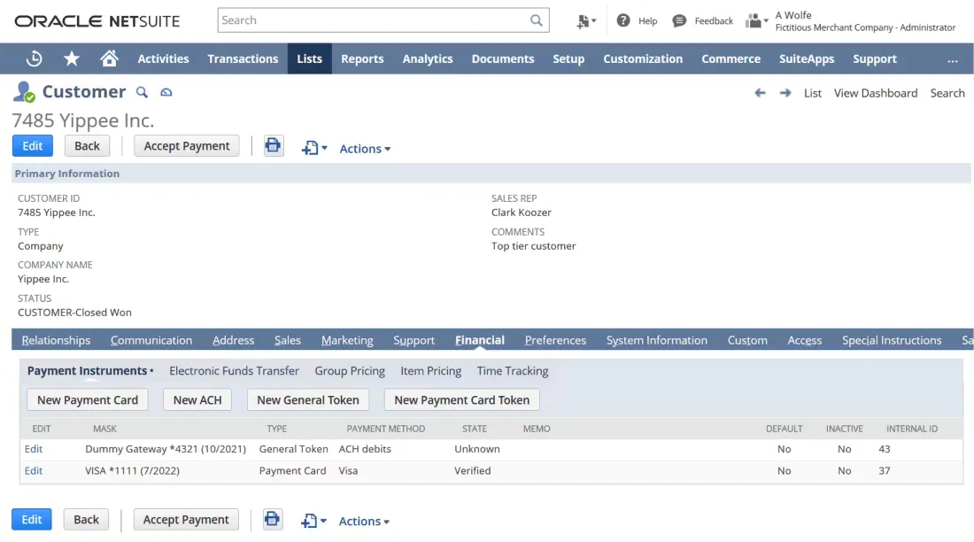
Task: Switch to the Relationships subtab
Action: coord(56,340)
